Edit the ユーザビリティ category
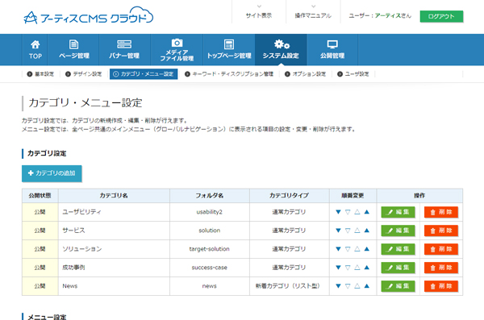The image size is (484, 320). pyautogui.click(x=398, y=212)
